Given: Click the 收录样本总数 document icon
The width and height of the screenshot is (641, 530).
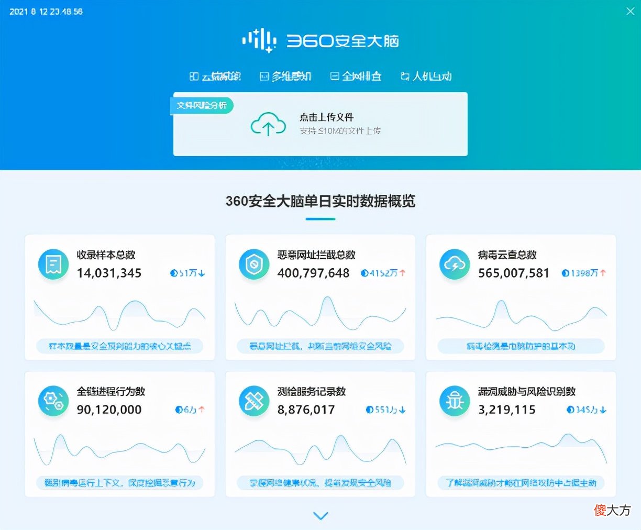Looking at the screenshot, I should pyautogui.click(x=53, y=264).
